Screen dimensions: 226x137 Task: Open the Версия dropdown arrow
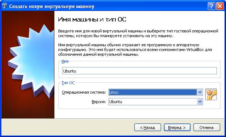click(x=200, y=102)
